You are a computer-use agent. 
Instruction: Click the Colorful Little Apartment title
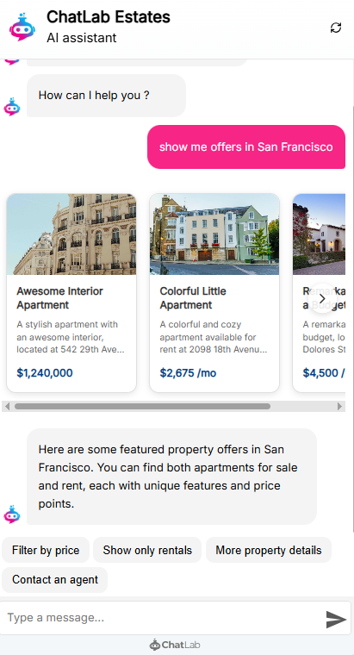pyautogui.click(x=193, y=298)
